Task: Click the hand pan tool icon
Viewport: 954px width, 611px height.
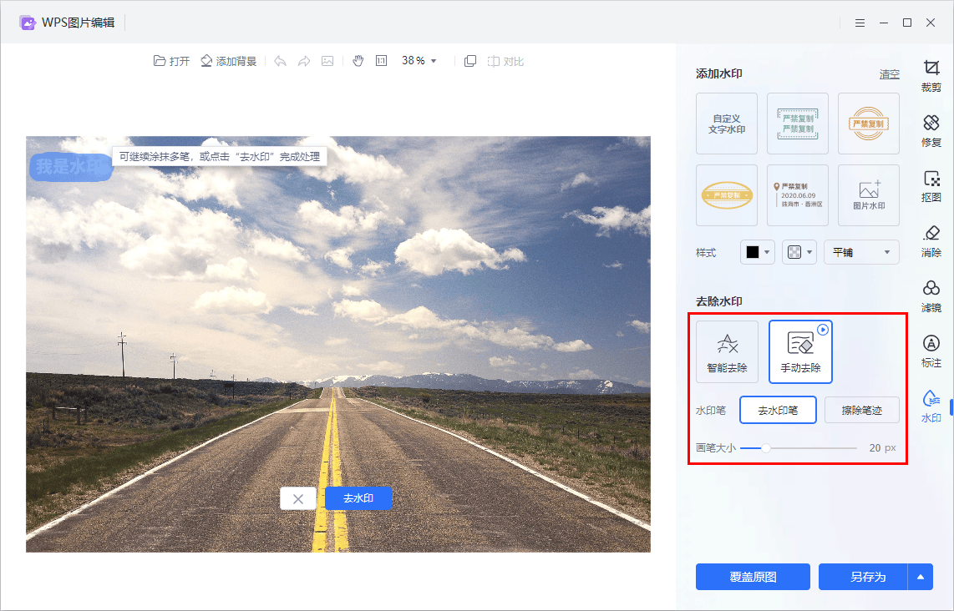Action: pyautogui.click(x=358, y=61)
